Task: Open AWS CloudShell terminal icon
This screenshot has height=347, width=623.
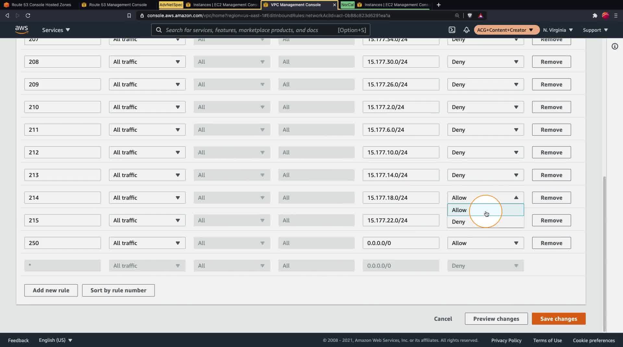Action: 452,30
